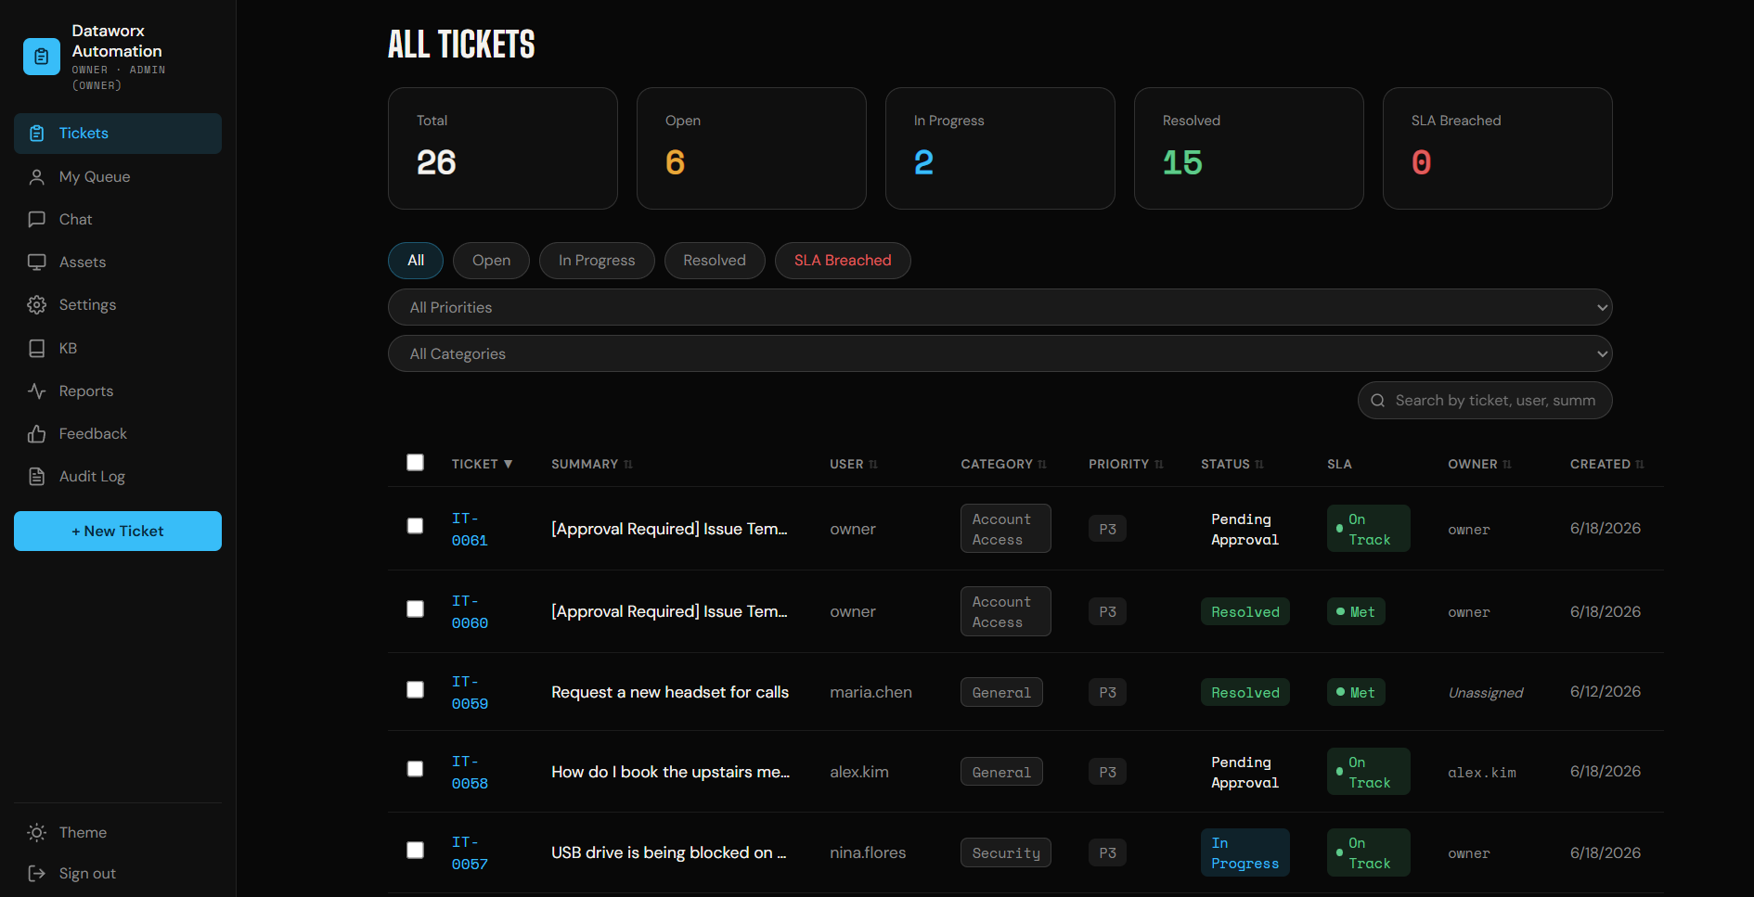
Task: Check the box for ticket IT-0060
Action: coord(415,609)
